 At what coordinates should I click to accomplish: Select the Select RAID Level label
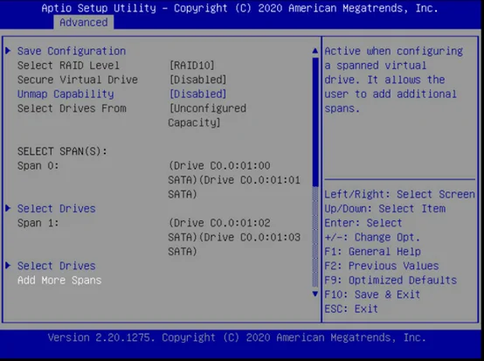[68, 66]
